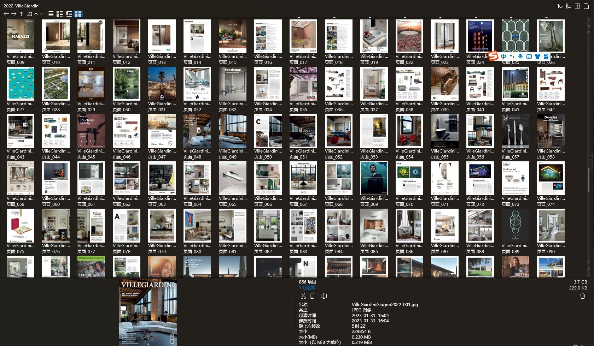
Task: Cut the selected image with the scissors icon
Action: [x=303, y=296]
